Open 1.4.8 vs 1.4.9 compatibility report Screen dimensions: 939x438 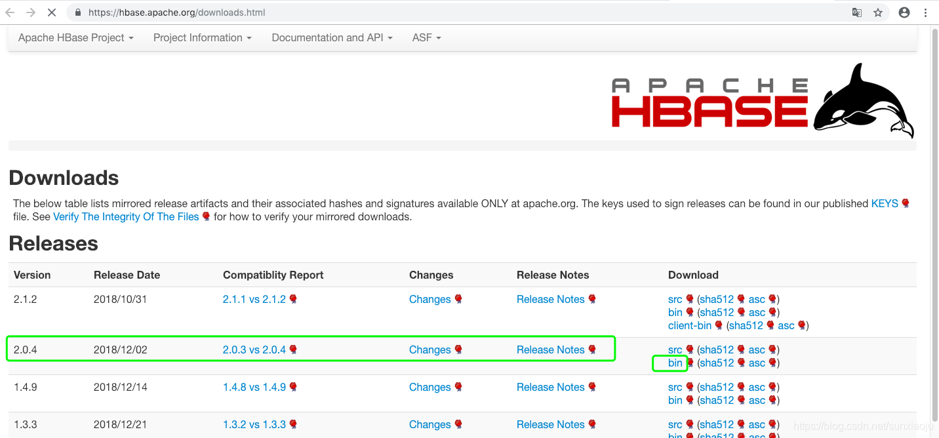(x=254, y=387)
